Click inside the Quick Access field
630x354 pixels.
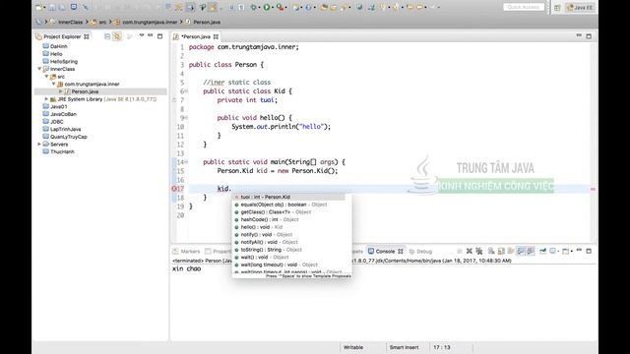[524, 7]
